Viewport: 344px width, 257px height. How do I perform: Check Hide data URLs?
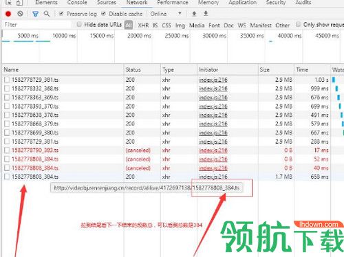point(79,24)
